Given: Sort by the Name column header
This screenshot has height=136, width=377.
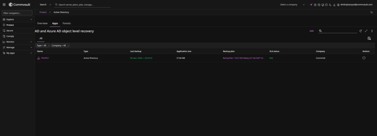Looking at the screenshot, I should coord(40,51).
